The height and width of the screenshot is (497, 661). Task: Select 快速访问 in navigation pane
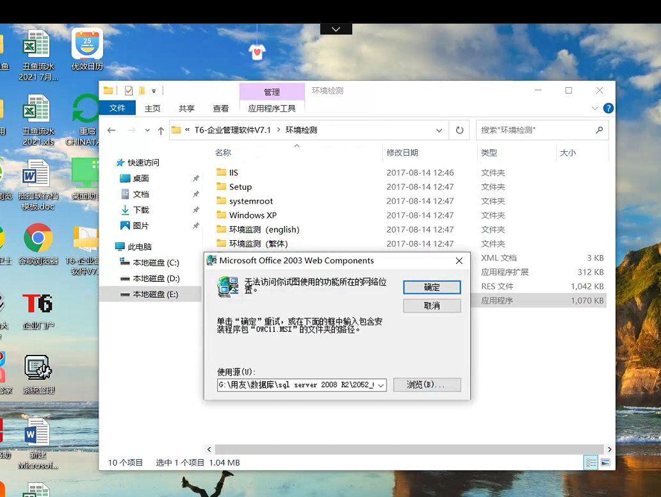point(138,163)
